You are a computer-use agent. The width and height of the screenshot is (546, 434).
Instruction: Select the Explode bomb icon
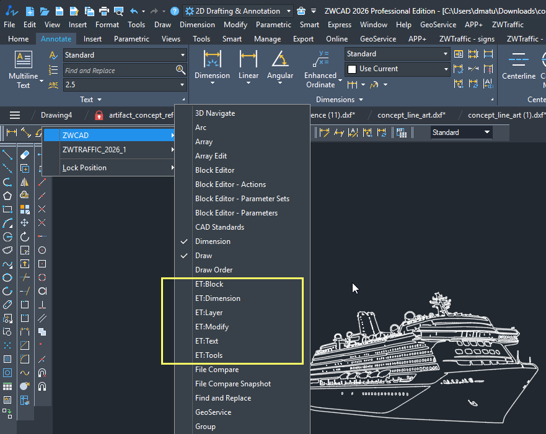pyautogui.click(x=25, y=386)
